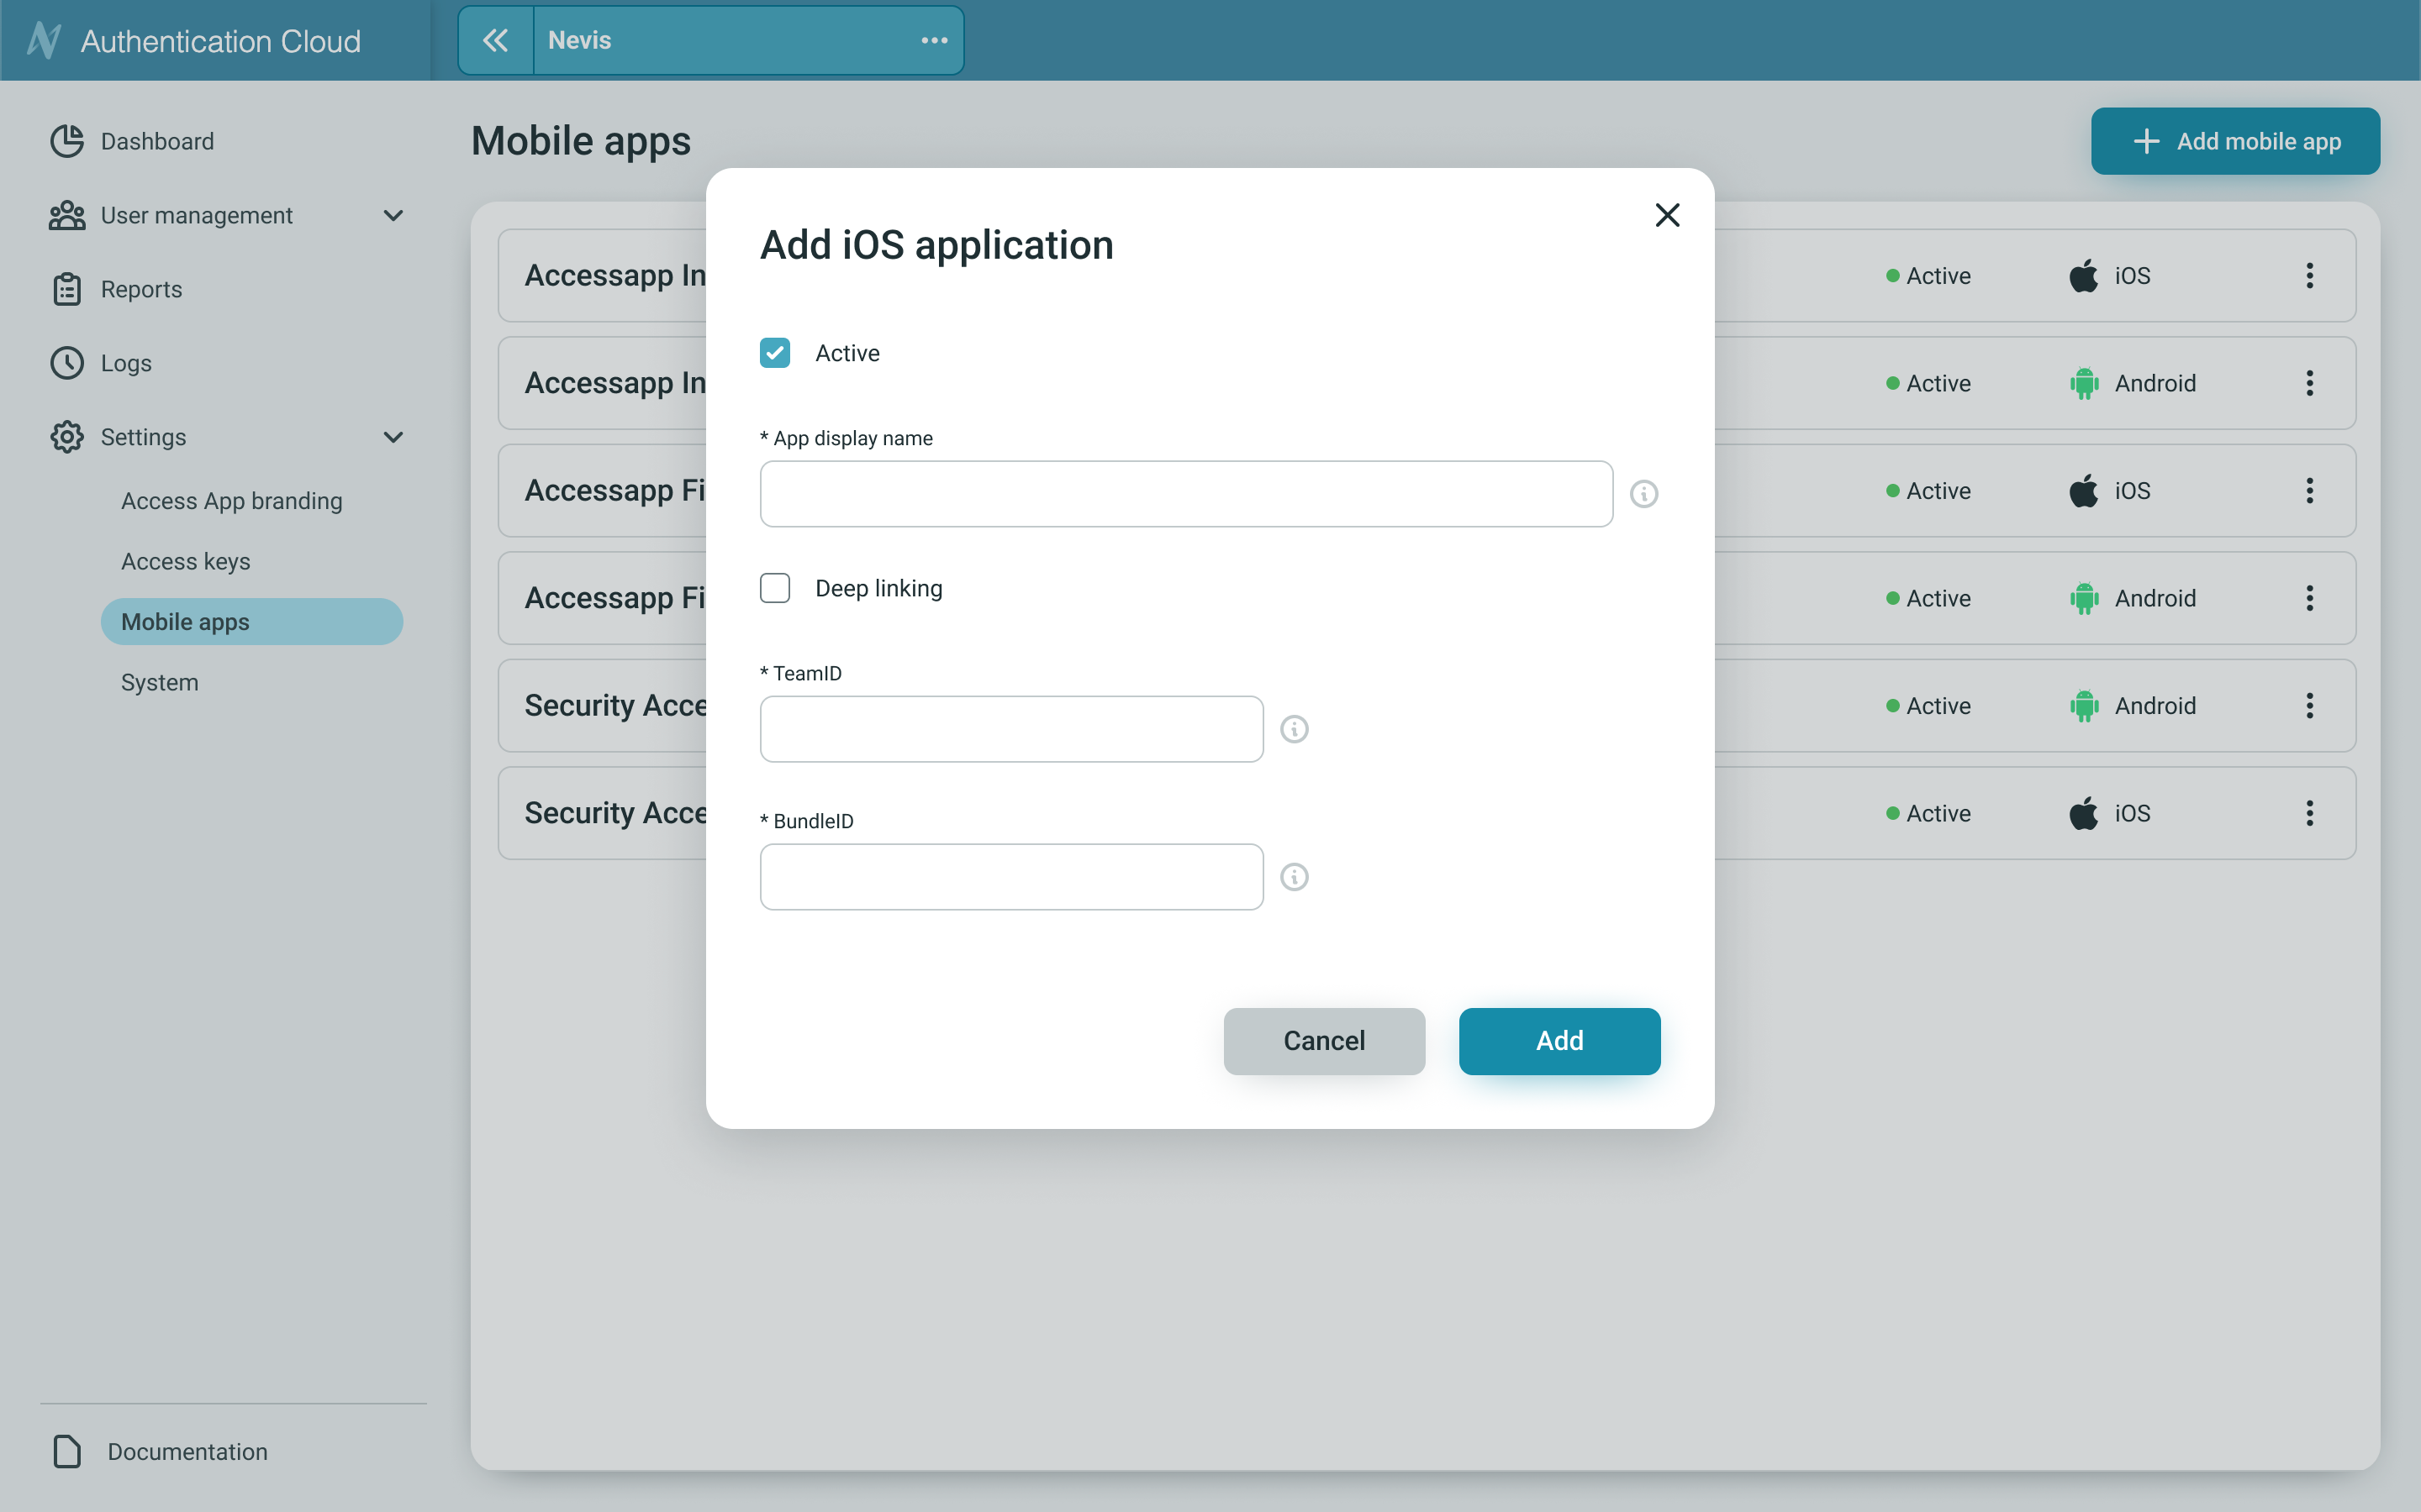Click the Apple iOS icon on the top row

click(2084, 275)
